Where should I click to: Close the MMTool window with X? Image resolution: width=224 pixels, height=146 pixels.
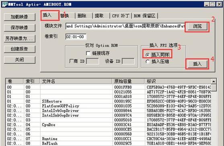pos(219,4)
